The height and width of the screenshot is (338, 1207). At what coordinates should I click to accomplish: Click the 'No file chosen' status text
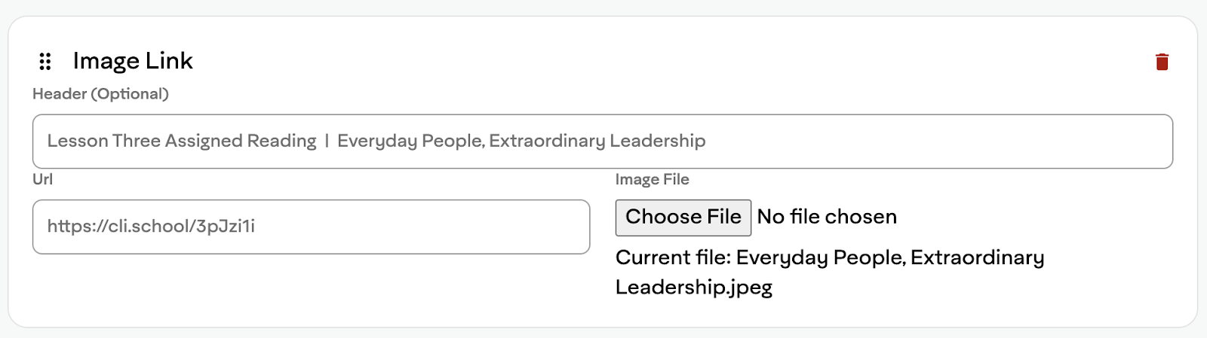coord(827,218)
